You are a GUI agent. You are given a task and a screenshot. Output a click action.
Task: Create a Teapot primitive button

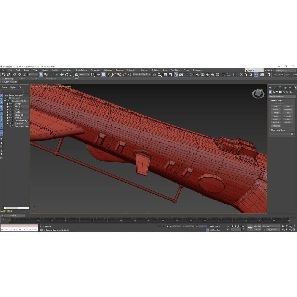(x=275, y=119)
